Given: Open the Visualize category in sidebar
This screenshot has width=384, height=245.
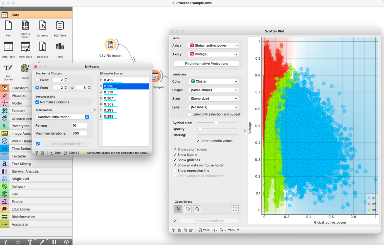Looking at the screenshot, I should (x=19, y=96).
